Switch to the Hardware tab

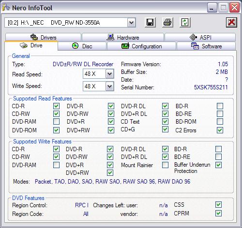[x=123, y=37]
